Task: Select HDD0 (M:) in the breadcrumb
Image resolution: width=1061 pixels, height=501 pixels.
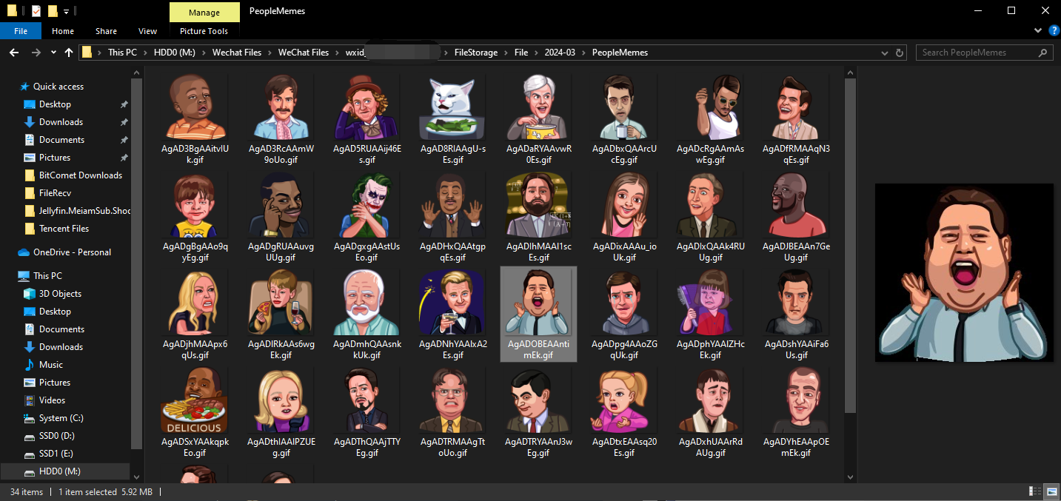Action: pos(174,53)
